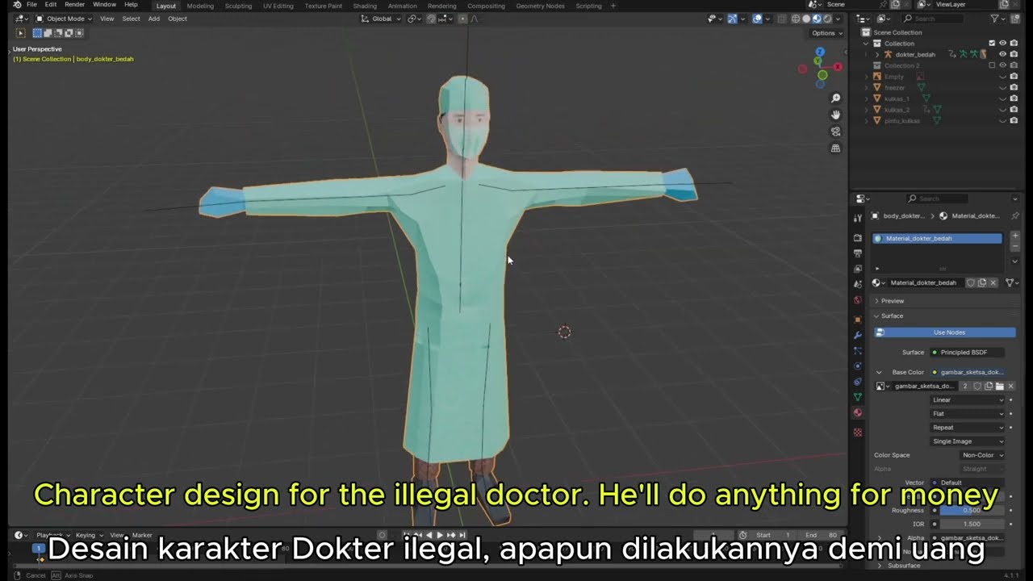1033x581 pixels.
Task: Click the pin icon in properties breadcrumb
Action: (x=1014, y=215)
